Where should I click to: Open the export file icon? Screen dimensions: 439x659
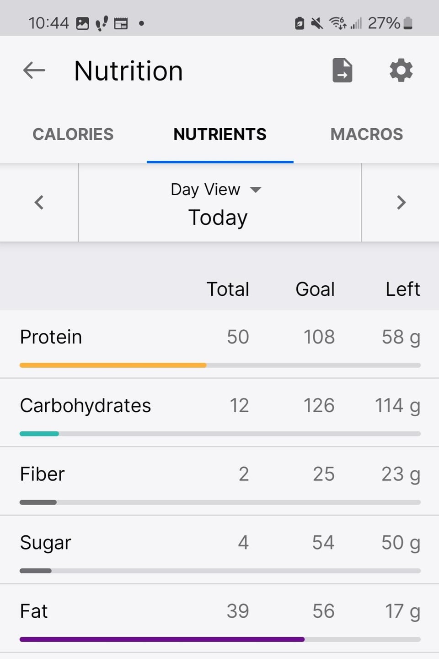tap(343, 71)
